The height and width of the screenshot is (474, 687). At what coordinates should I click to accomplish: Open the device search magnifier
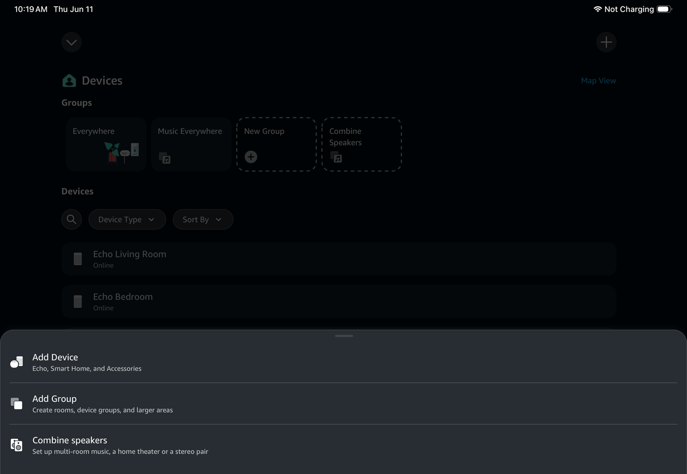(72, 220)
